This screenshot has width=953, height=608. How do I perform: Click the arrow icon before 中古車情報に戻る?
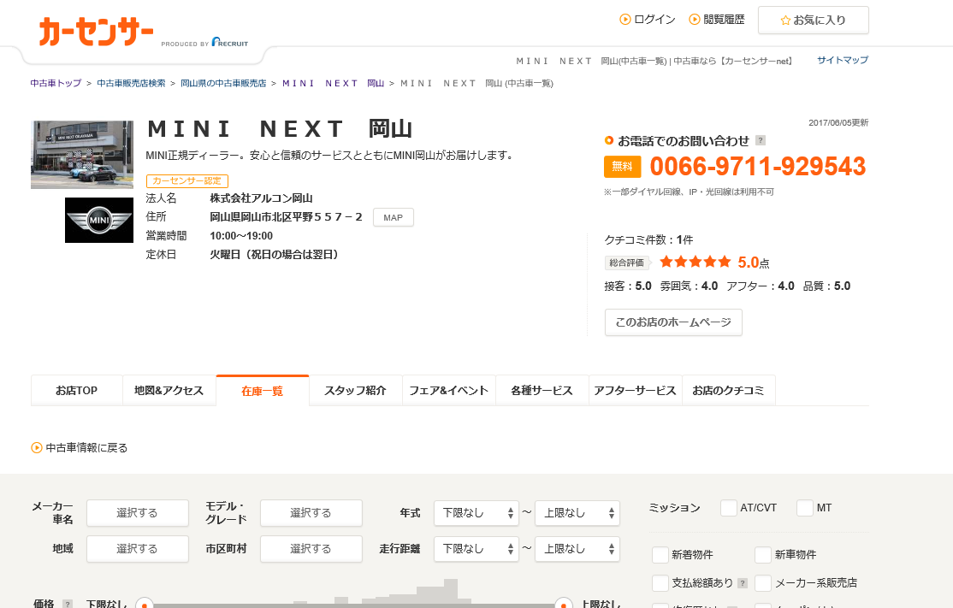point(37,447)
